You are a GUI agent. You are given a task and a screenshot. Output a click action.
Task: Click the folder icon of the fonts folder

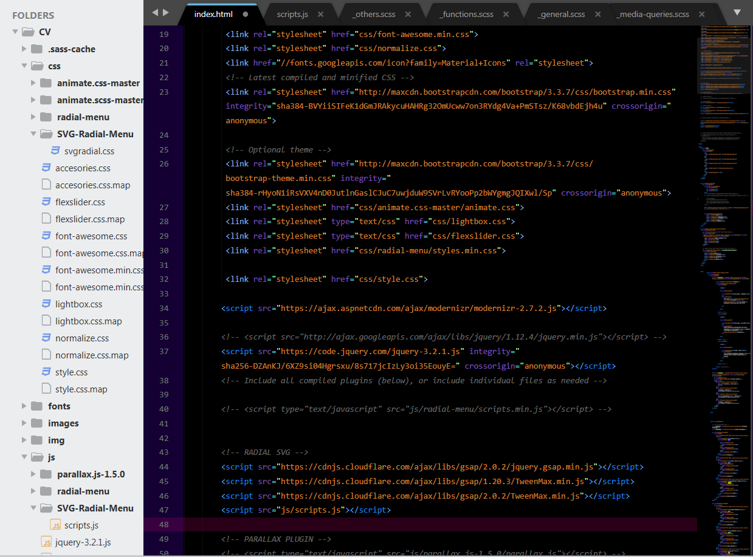(x=38, y=406)
